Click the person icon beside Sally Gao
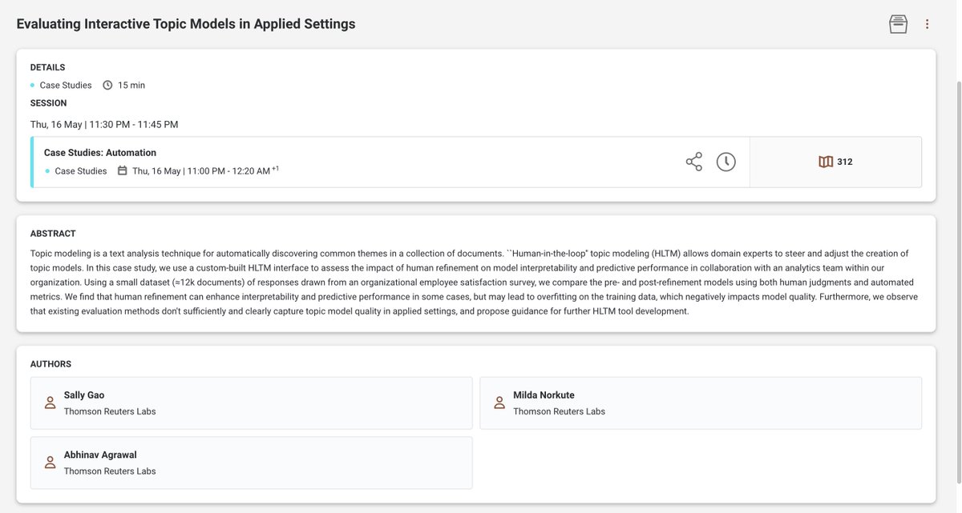 click(x=50, y=403)
